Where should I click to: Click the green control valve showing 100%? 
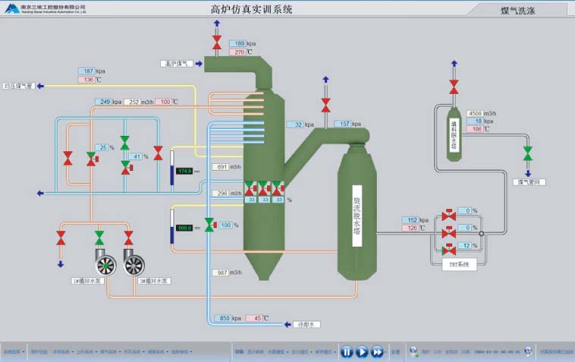tap(209, 225)
